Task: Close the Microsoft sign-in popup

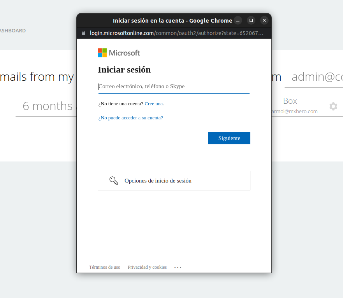Action: (264, 20)
